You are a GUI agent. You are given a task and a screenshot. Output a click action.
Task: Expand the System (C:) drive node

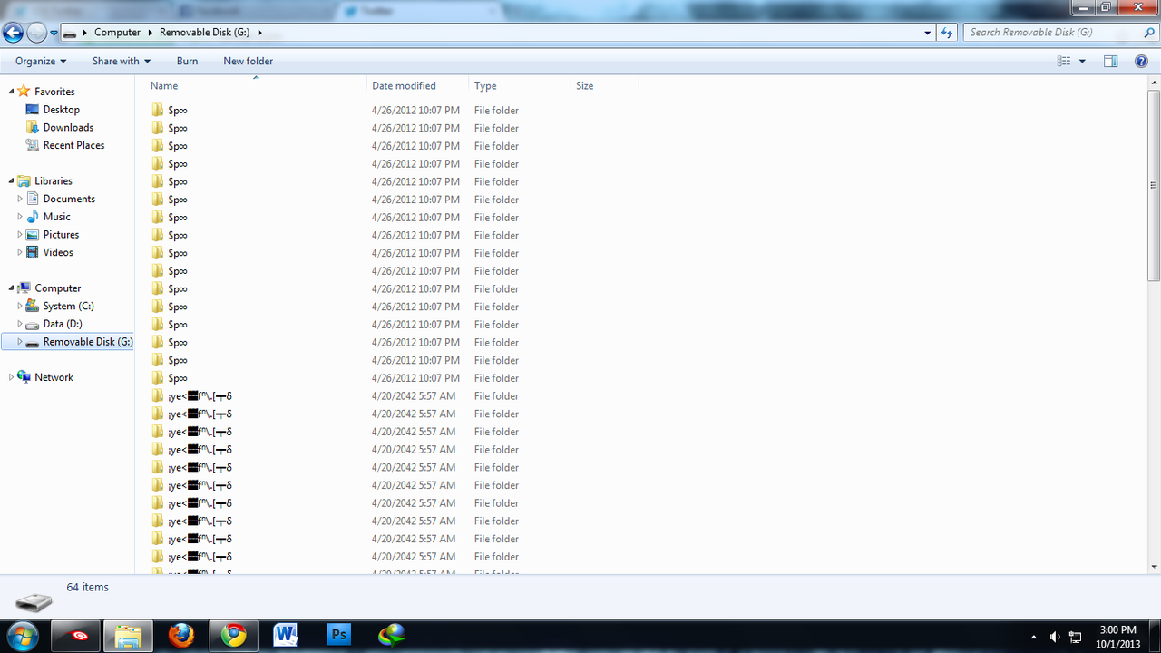[20, 307]
